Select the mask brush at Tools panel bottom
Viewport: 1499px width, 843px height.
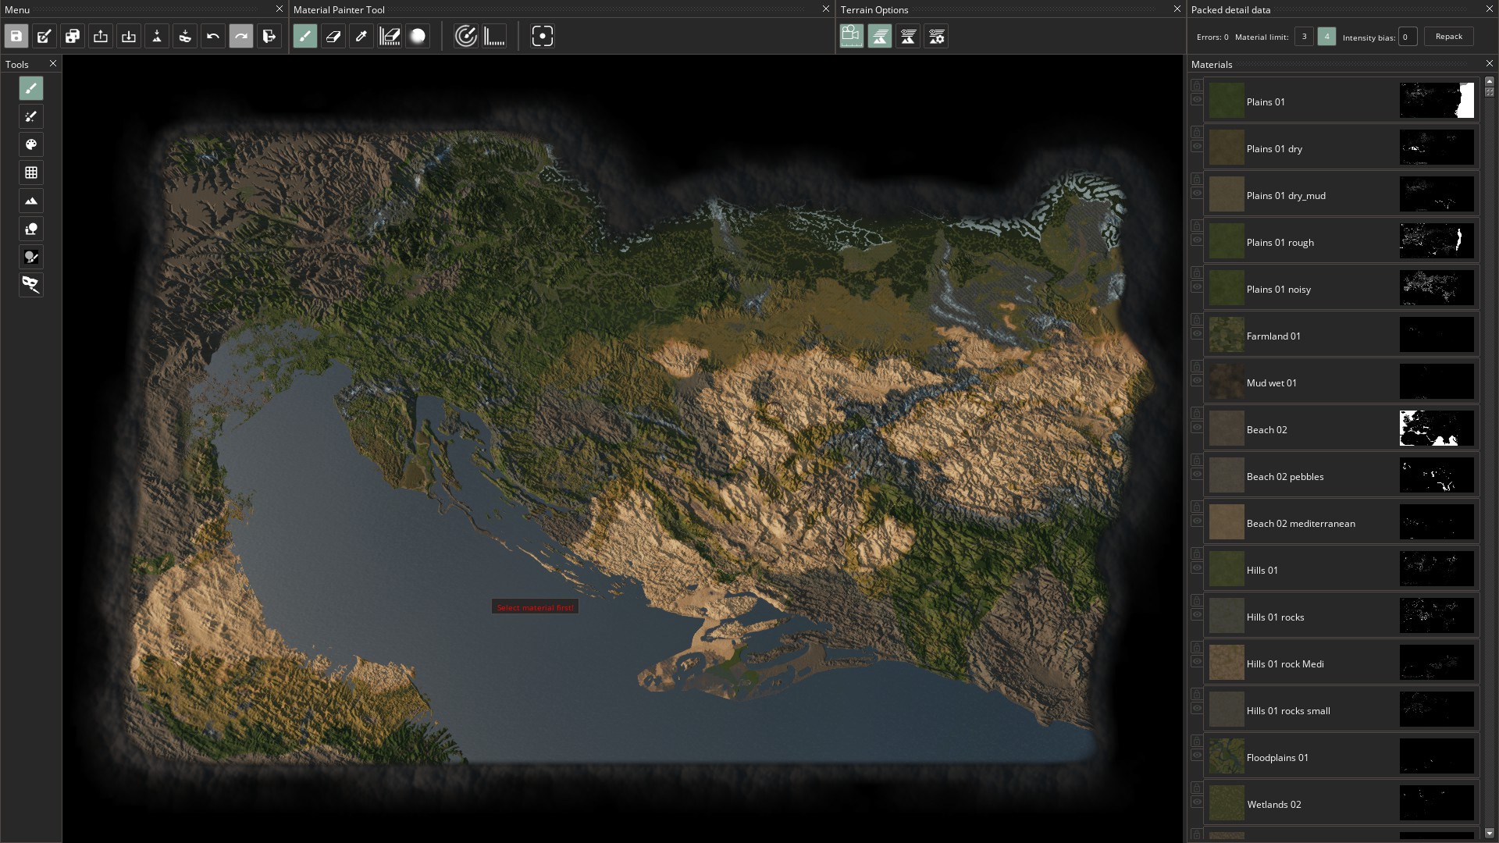pyautogui.click(x=31, y=286)
